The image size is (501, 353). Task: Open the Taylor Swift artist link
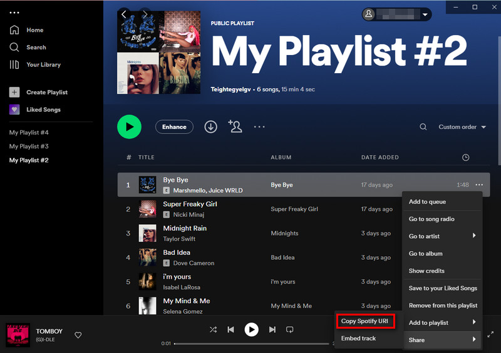tap(179, 239)
